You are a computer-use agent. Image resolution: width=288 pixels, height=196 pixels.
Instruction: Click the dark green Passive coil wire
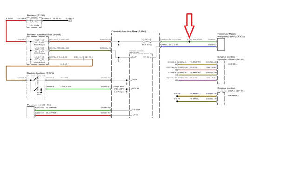pyautogui.click(x=73, y=110)
